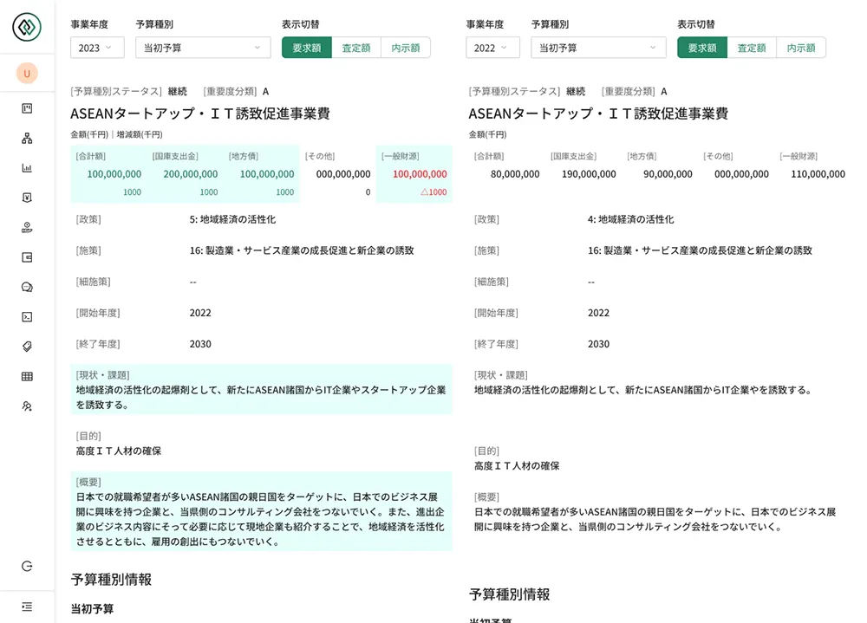Open the kanban board icon in the sidebar
The height and width of the screenshot is (623, 867).
[x=28, y=107]
